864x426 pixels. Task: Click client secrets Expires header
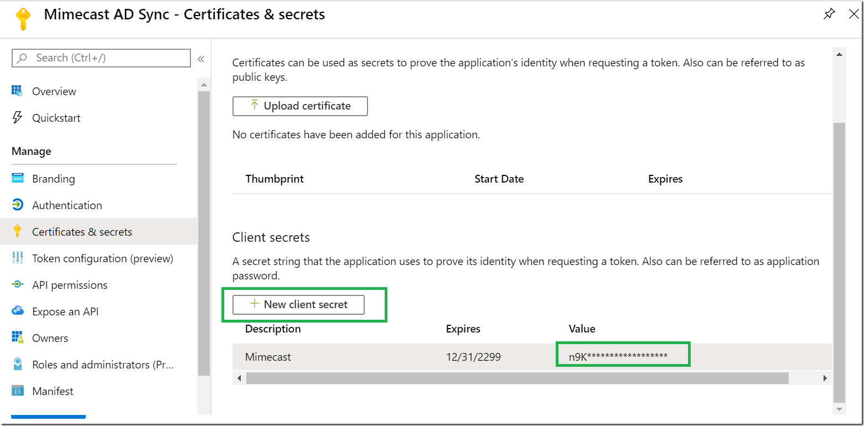pos(463,329)
